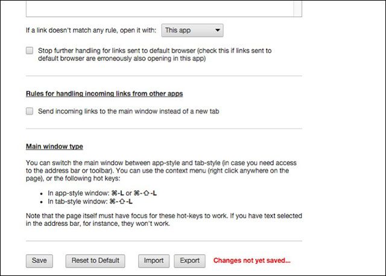
Task: Click the "Rules for handling incoming links from other apps" heading
Action: [x=104, y=94]
